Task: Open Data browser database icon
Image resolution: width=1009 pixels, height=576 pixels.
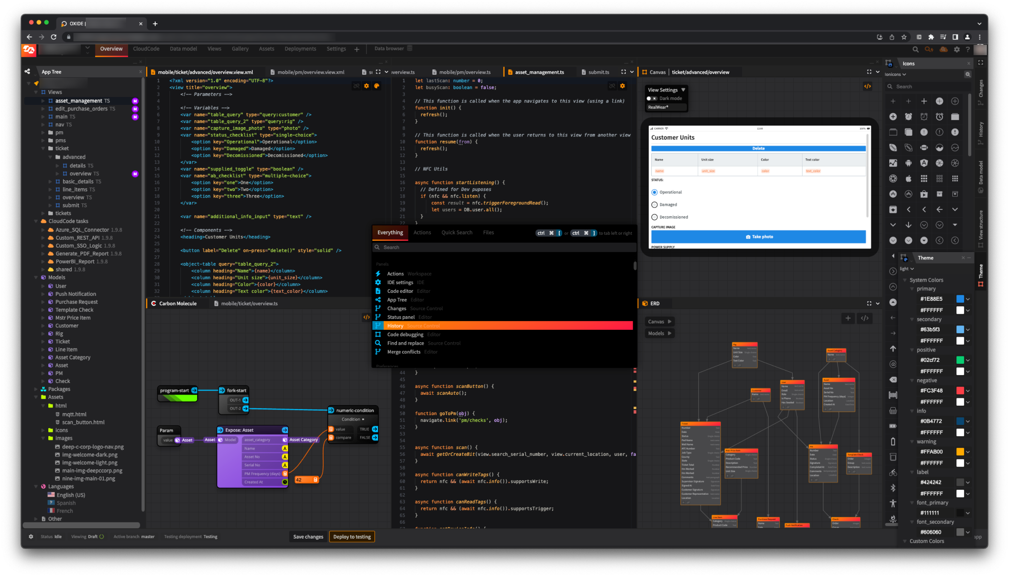Action: pos(409,48)
